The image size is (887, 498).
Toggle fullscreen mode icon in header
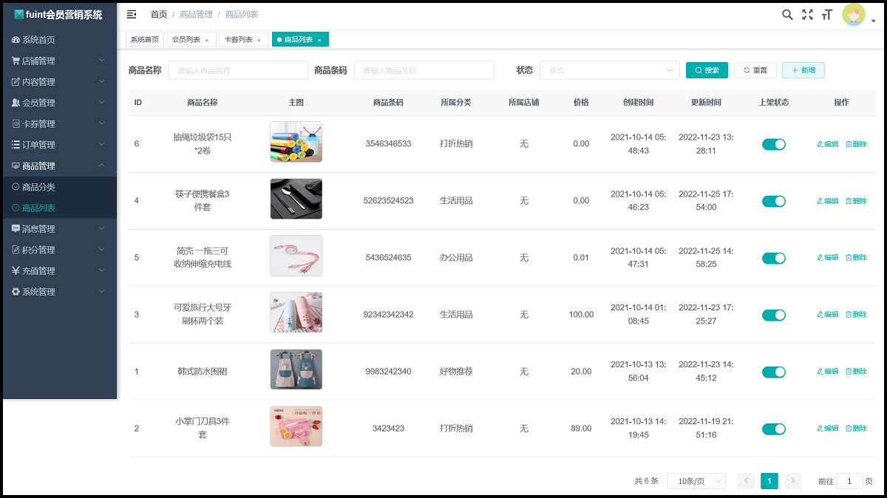click(807, 15)
